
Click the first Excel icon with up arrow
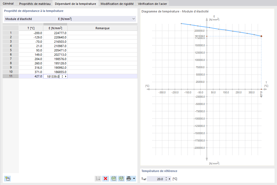point(114,179)
